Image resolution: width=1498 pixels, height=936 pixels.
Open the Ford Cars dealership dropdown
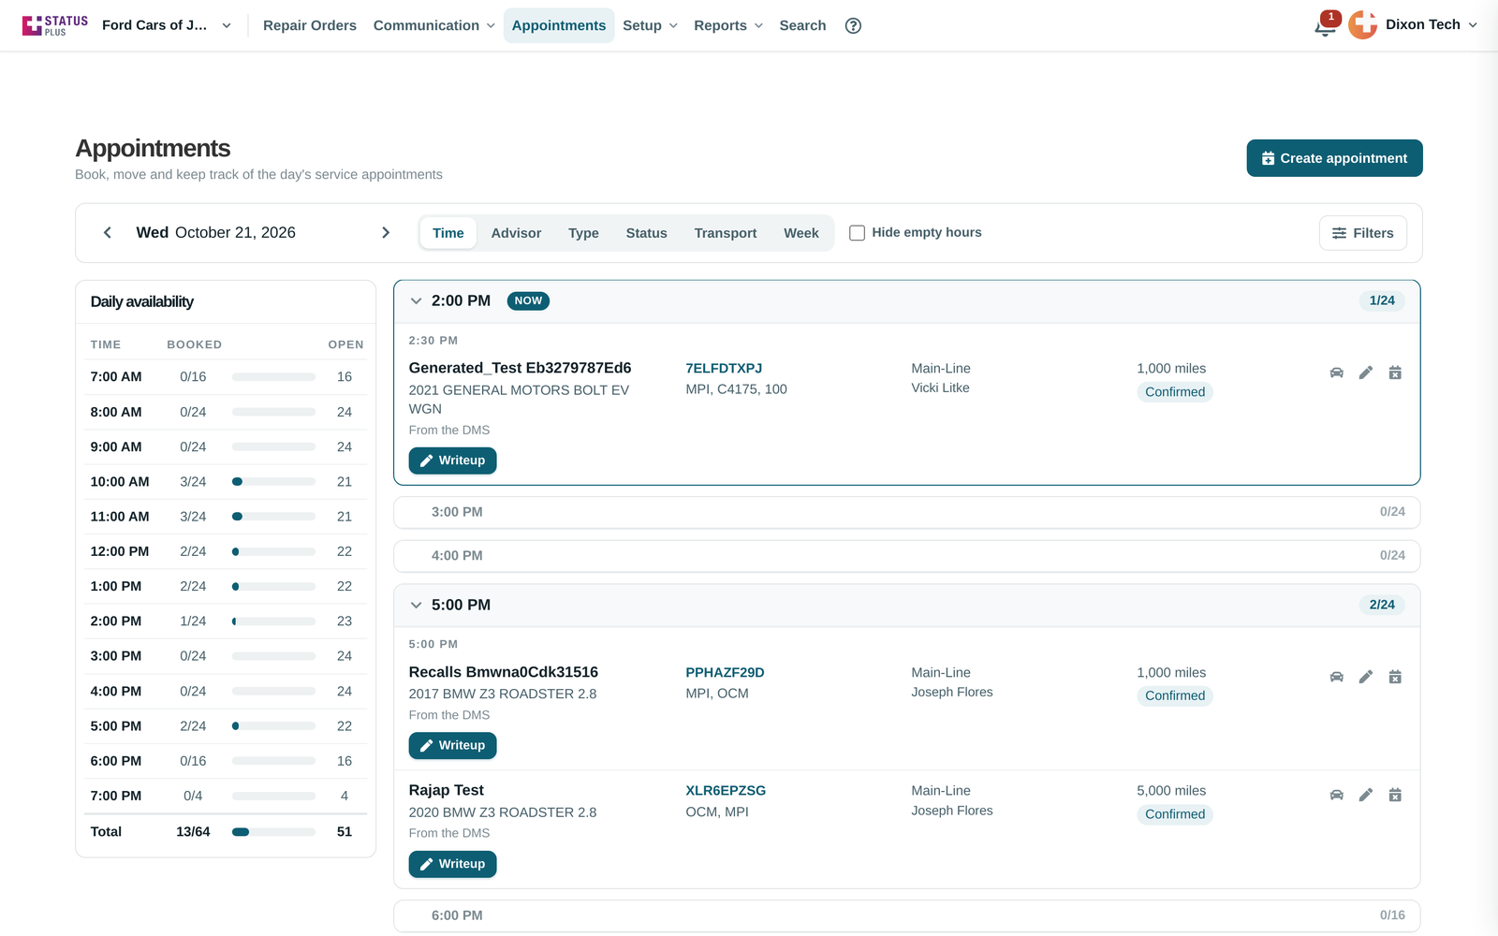click(167, 25)
